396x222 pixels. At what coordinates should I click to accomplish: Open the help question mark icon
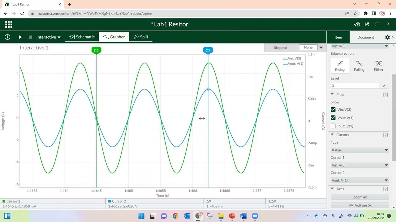point(388,24)
